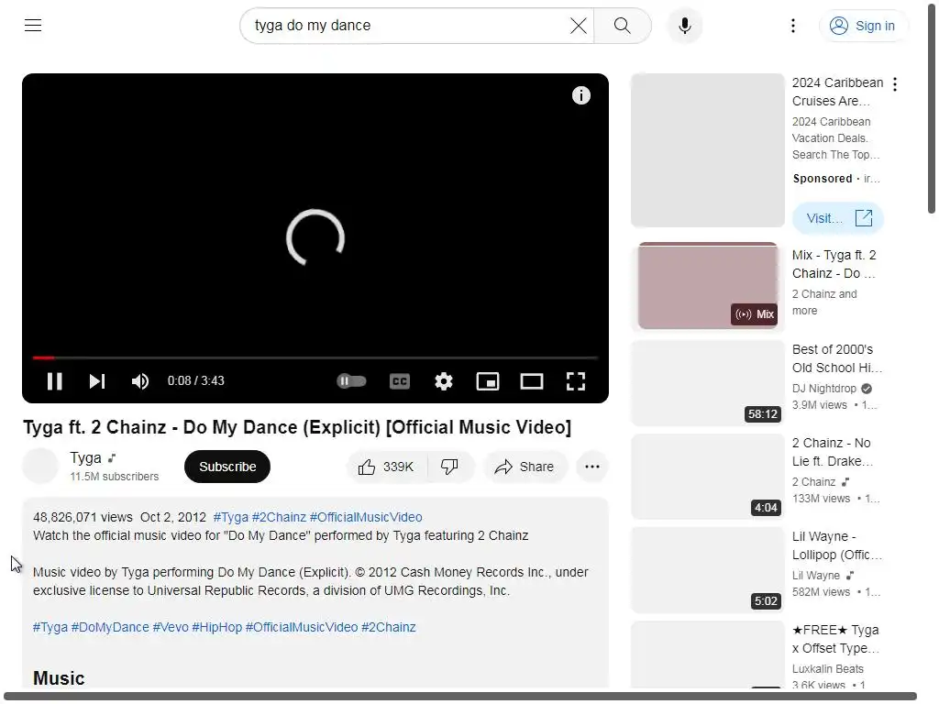Open the Tyga channel name link

85,458
